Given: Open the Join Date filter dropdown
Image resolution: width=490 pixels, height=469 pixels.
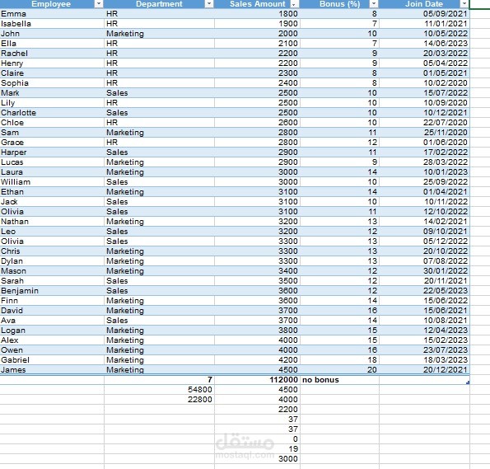Looking at the screenshot, I should (464, 4).
